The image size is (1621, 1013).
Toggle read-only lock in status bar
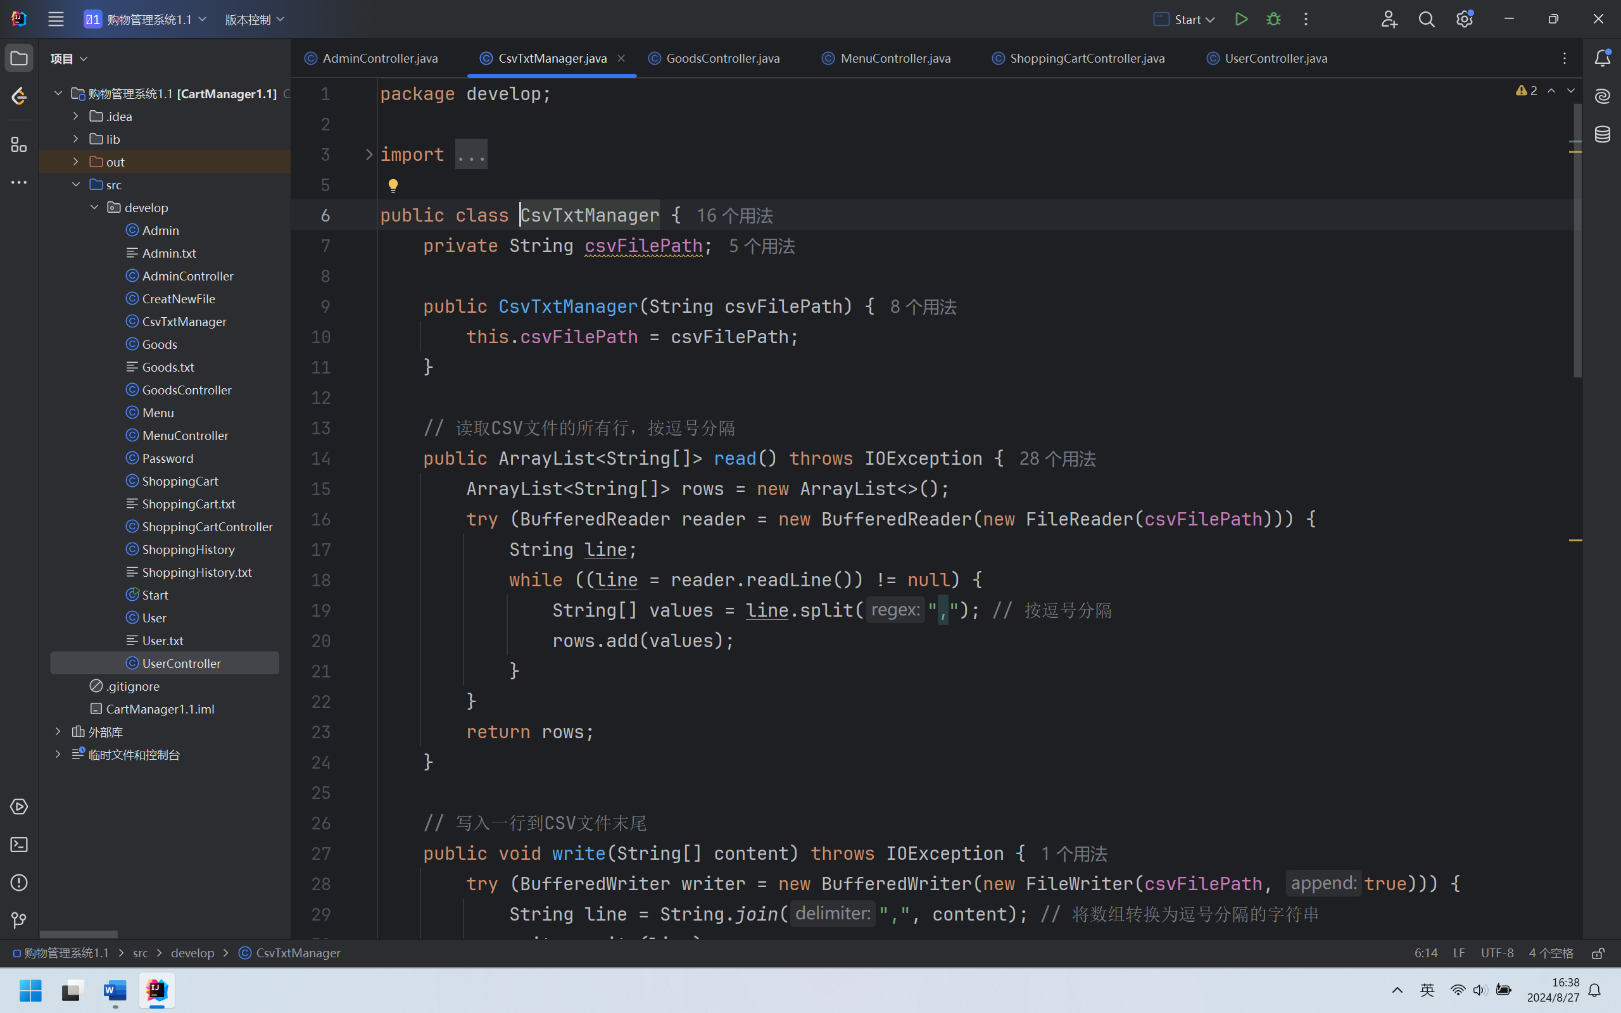(1598, 953)
